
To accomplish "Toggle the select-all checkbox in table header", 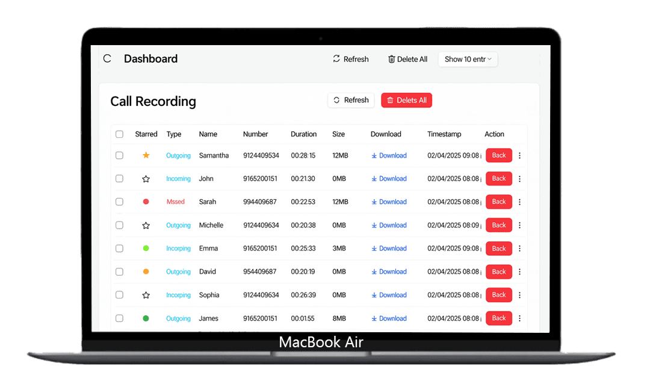I will click(x=119, y=134).
